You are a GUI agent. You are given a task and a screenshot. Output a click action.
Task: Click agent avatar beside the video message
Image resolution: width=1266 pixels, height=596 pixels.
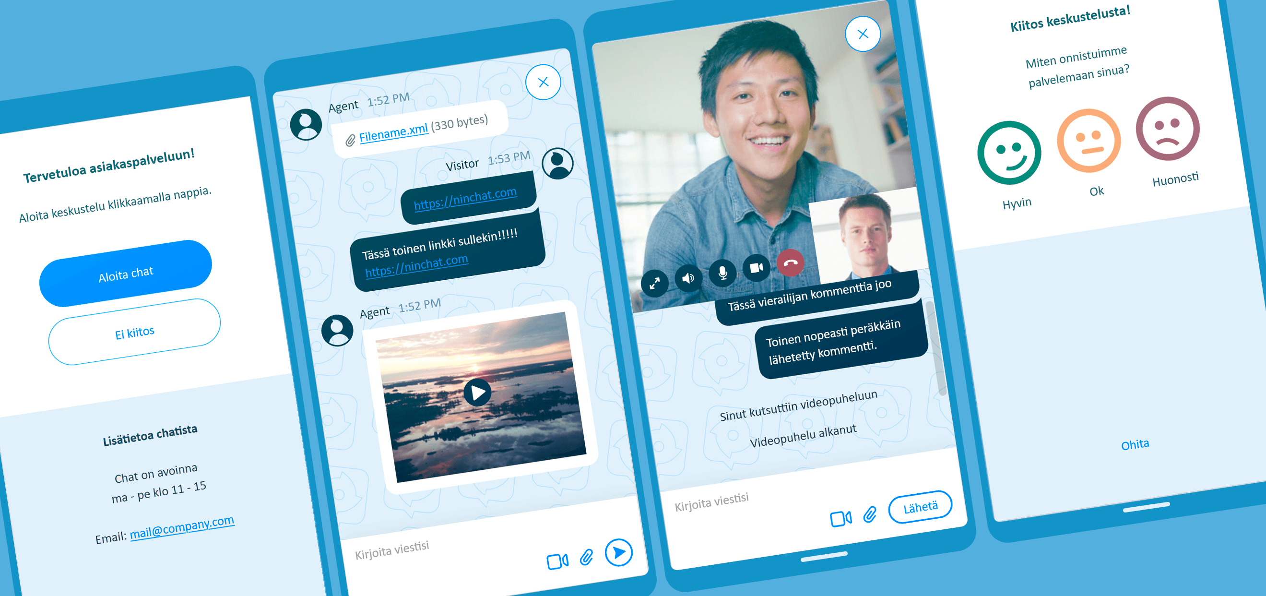click(337, 331)
